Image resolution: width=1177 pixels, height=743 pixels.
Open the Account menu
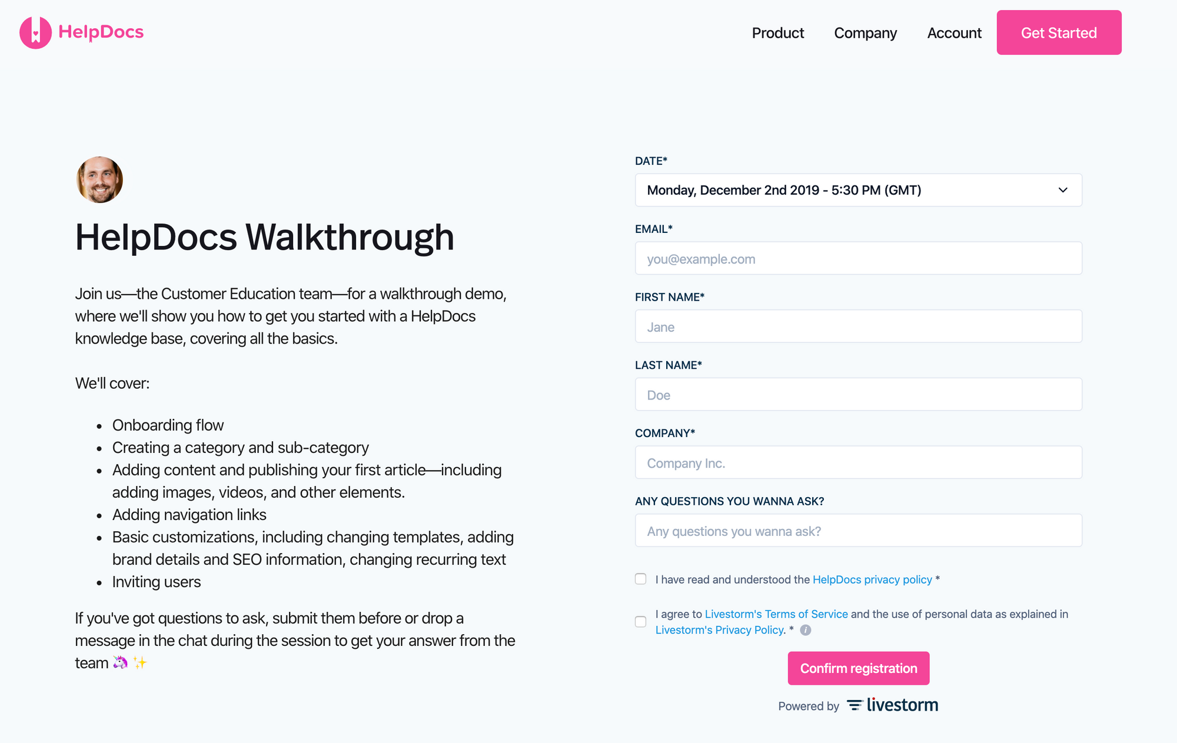[x=954, y=33]
